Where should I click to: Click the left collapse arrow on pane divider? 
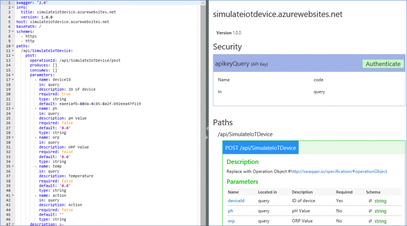(207, 128)
